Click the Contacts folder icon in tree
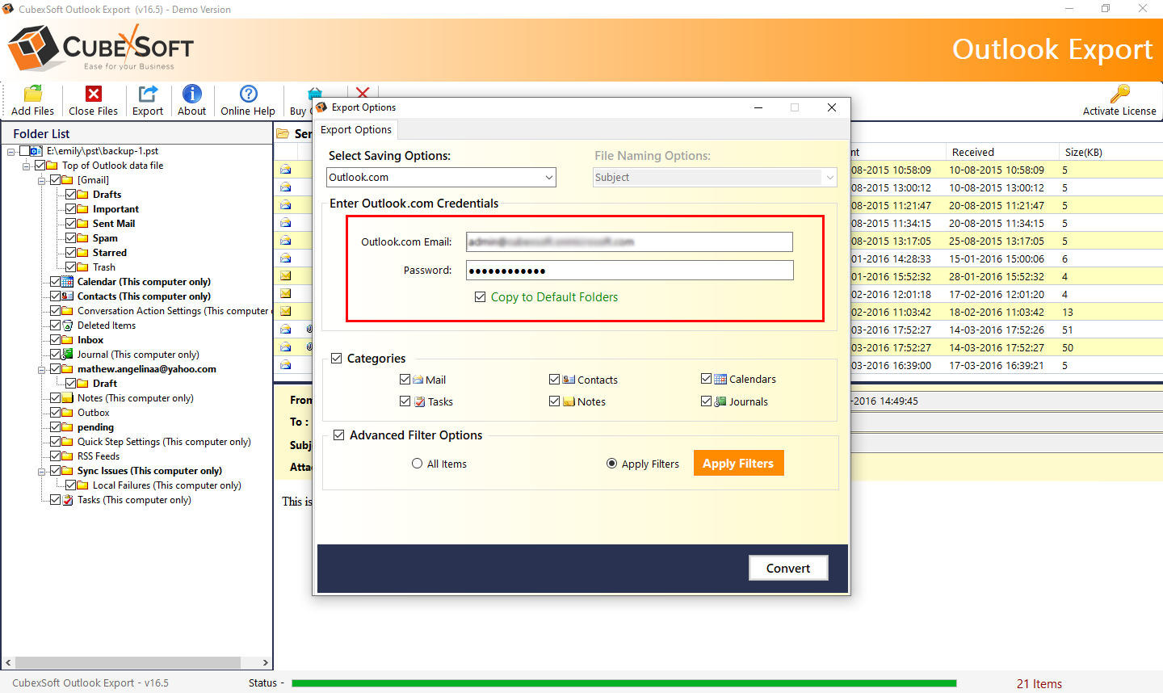1163x693 pixels. coord(68,296)
